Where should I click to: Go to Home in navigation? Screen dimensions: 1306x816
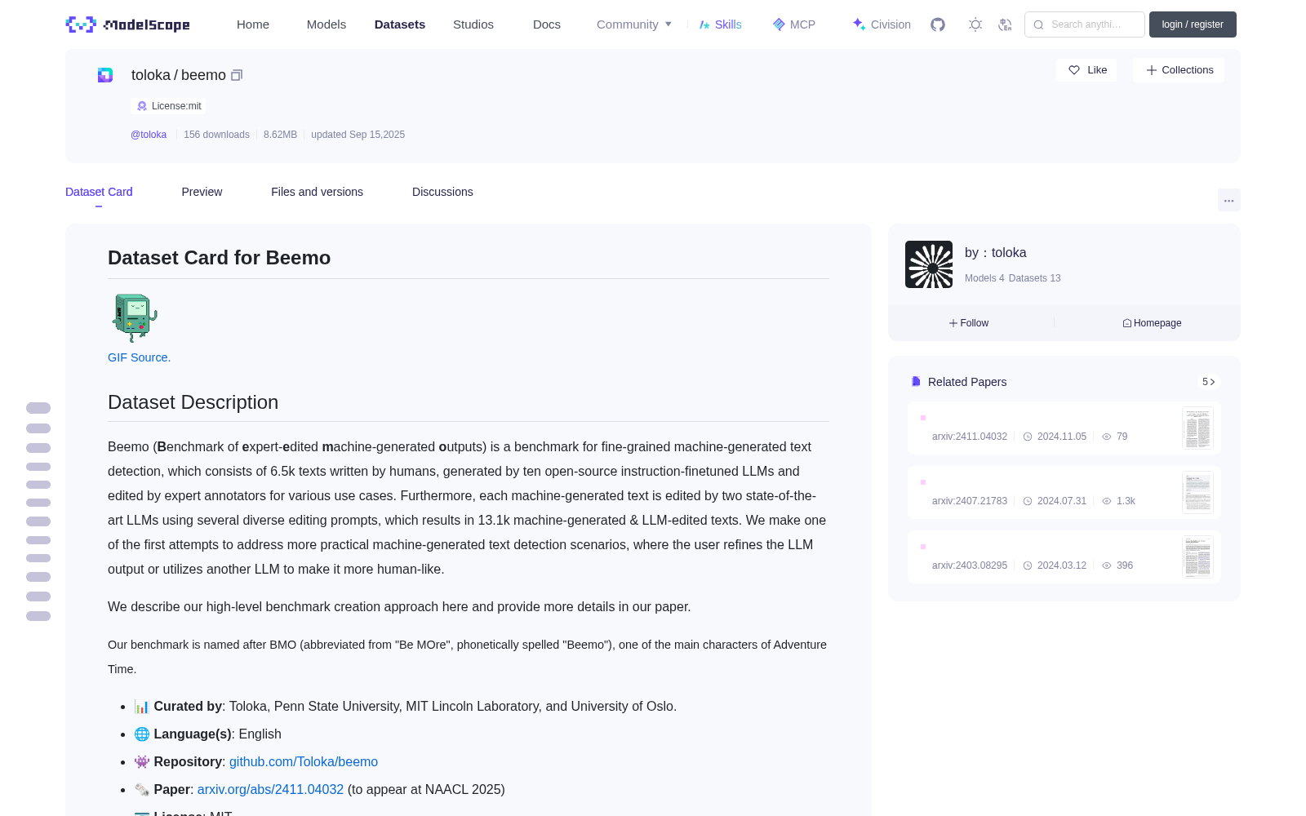click(x=253, y=24)
